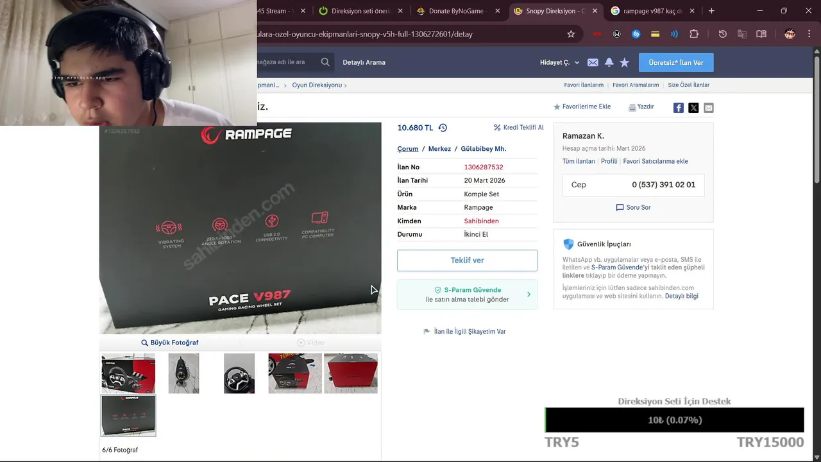821x462 pixels.
Task: Open the Çorum location link
Action: [408, 149]
